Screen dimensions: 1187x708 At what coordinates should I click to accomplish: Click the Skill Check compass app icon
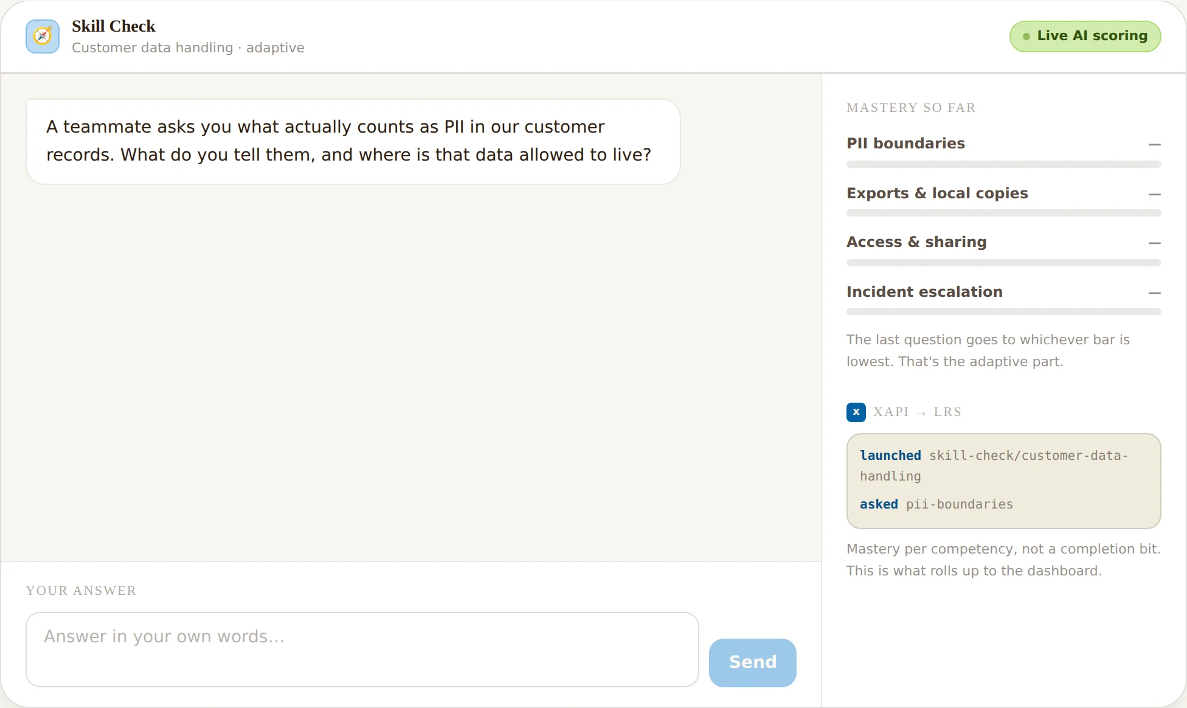[43, 36]
